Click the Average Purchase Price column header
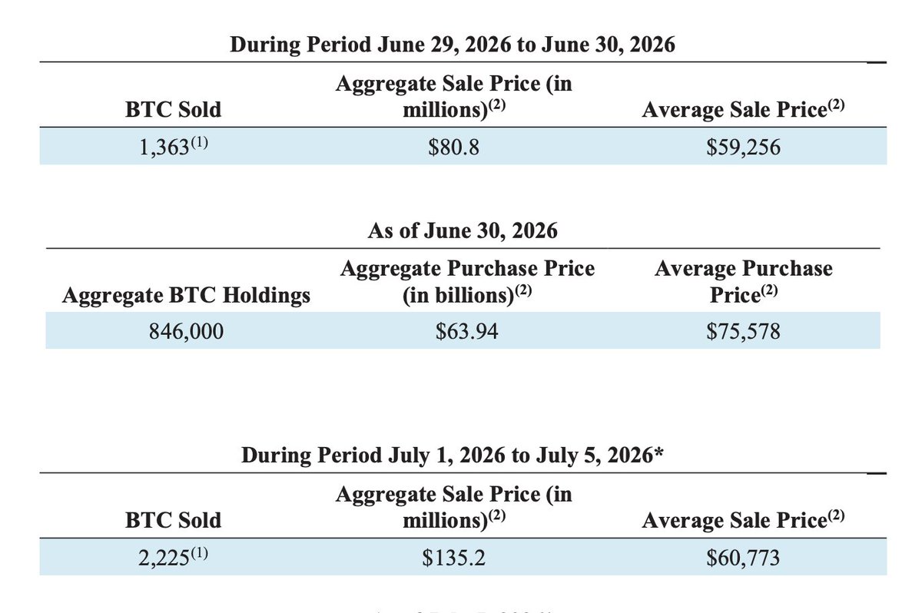 pyautogui.click(x=743, y=281)
